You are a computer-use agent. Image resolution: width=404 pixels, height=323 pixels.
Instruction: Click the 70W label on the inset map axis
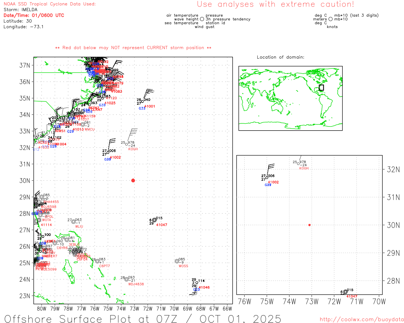click(x=379, y=302)
